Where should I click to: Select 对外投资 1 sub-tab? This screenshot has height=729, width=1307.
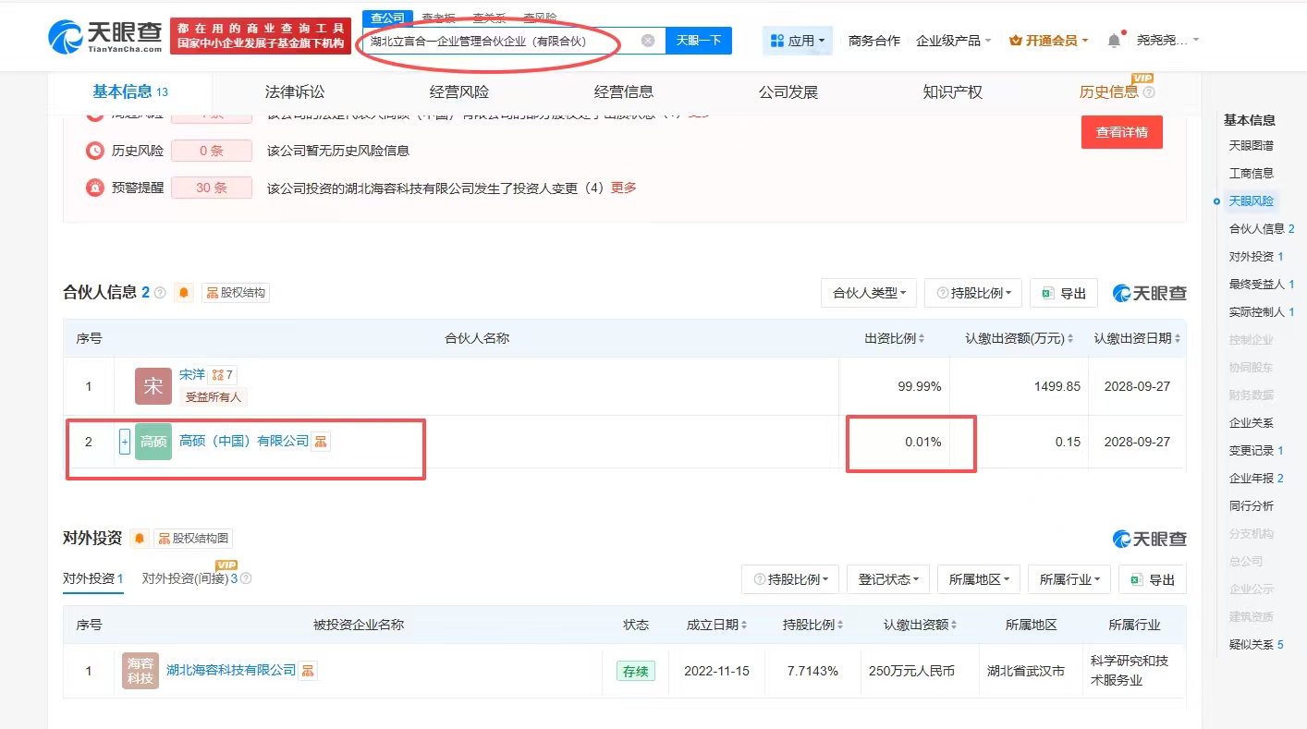[x=93, y=578]
